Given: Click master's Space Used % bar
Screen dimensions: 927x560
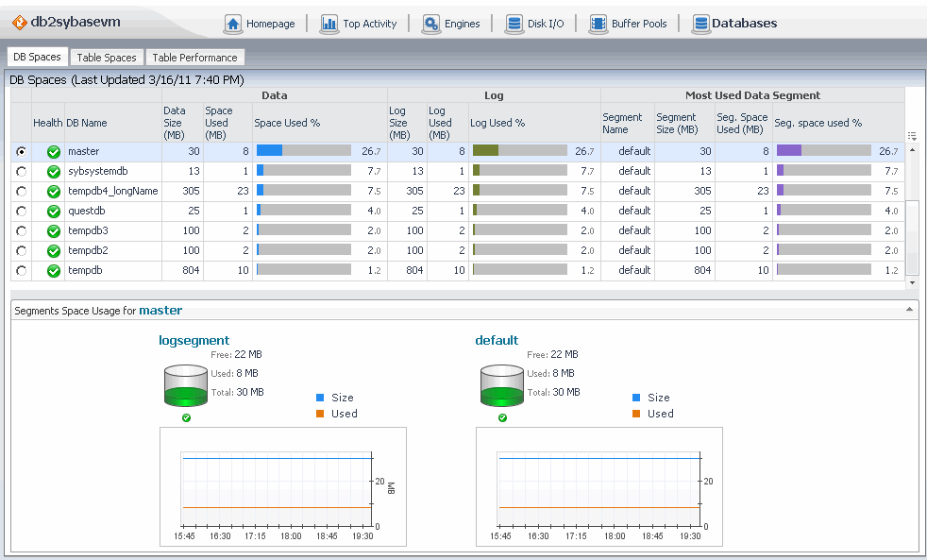Looking at the screenshot, I should (x=303, y=151).
